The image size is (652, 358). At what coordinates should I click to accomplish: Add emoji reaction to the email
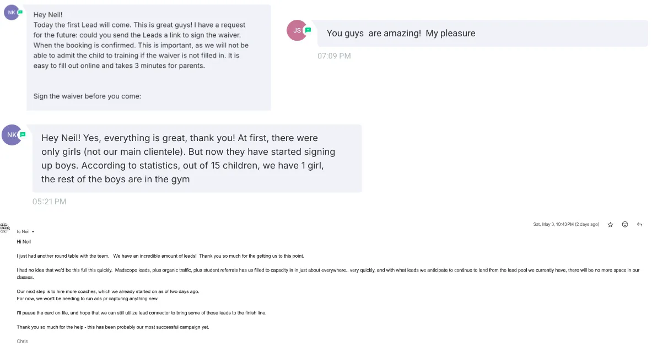click(624, 224)
